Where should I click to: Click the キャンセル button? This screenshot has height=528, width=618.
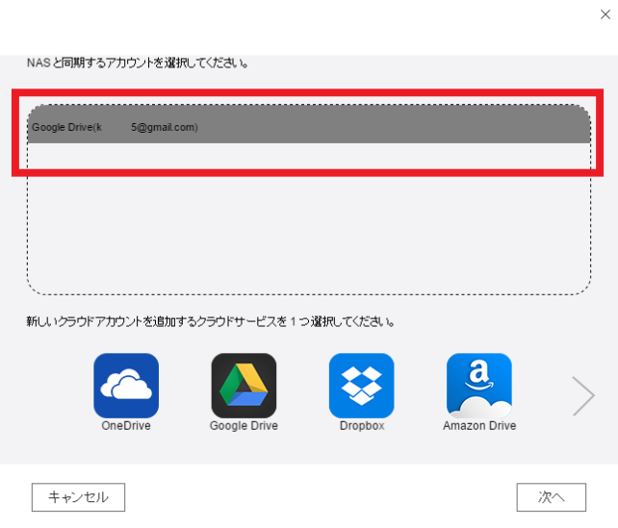78,497
